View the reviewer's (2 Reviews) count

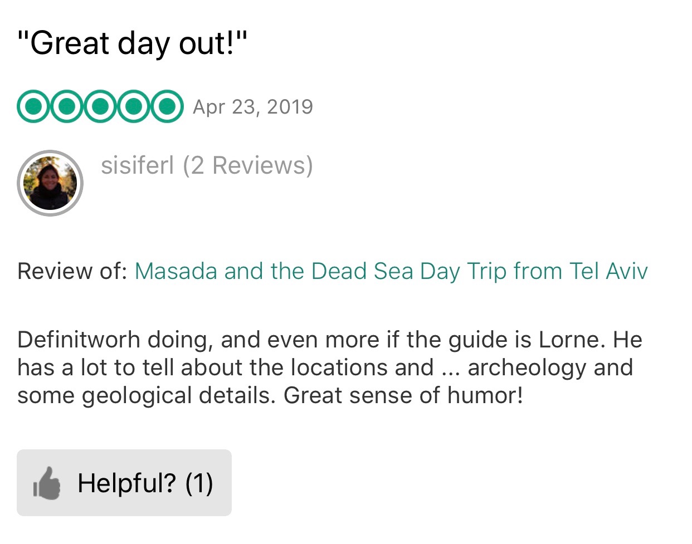[248, 165]
